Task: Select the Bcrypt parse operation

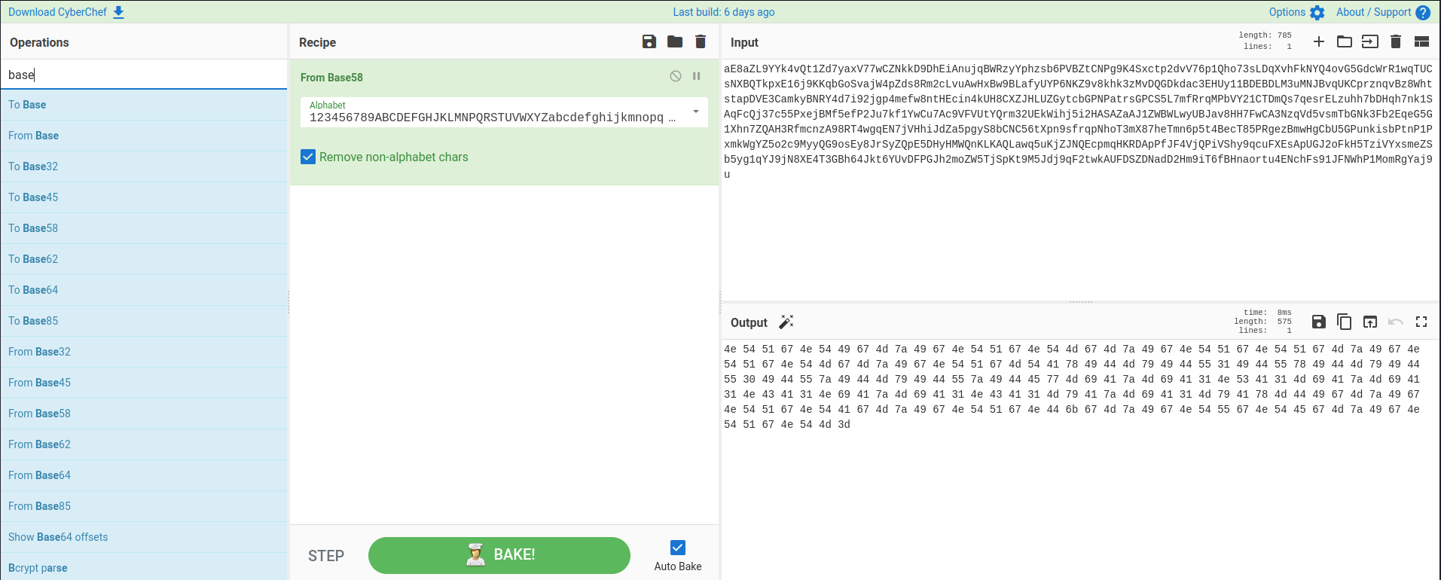Action: pos(143,567)
